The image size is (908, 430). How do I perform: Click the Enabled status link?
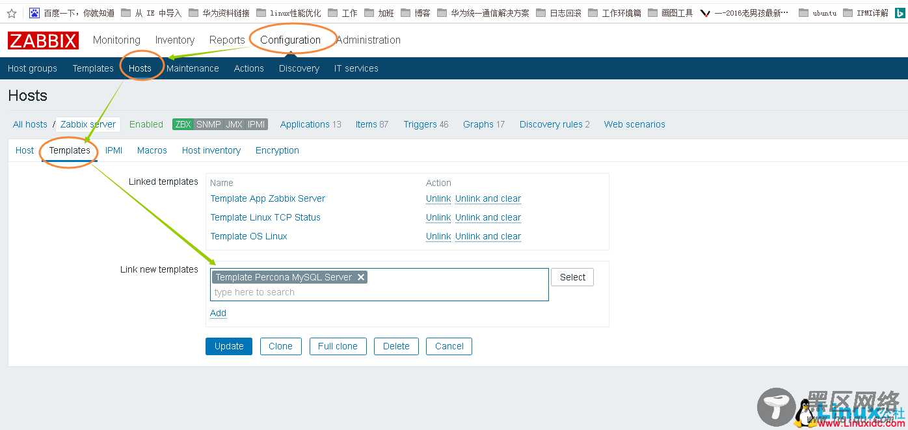[146, 124]
